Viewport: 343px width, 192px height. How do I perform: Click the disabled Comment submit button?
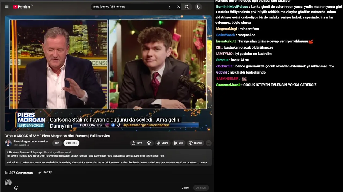pos(201,188)
